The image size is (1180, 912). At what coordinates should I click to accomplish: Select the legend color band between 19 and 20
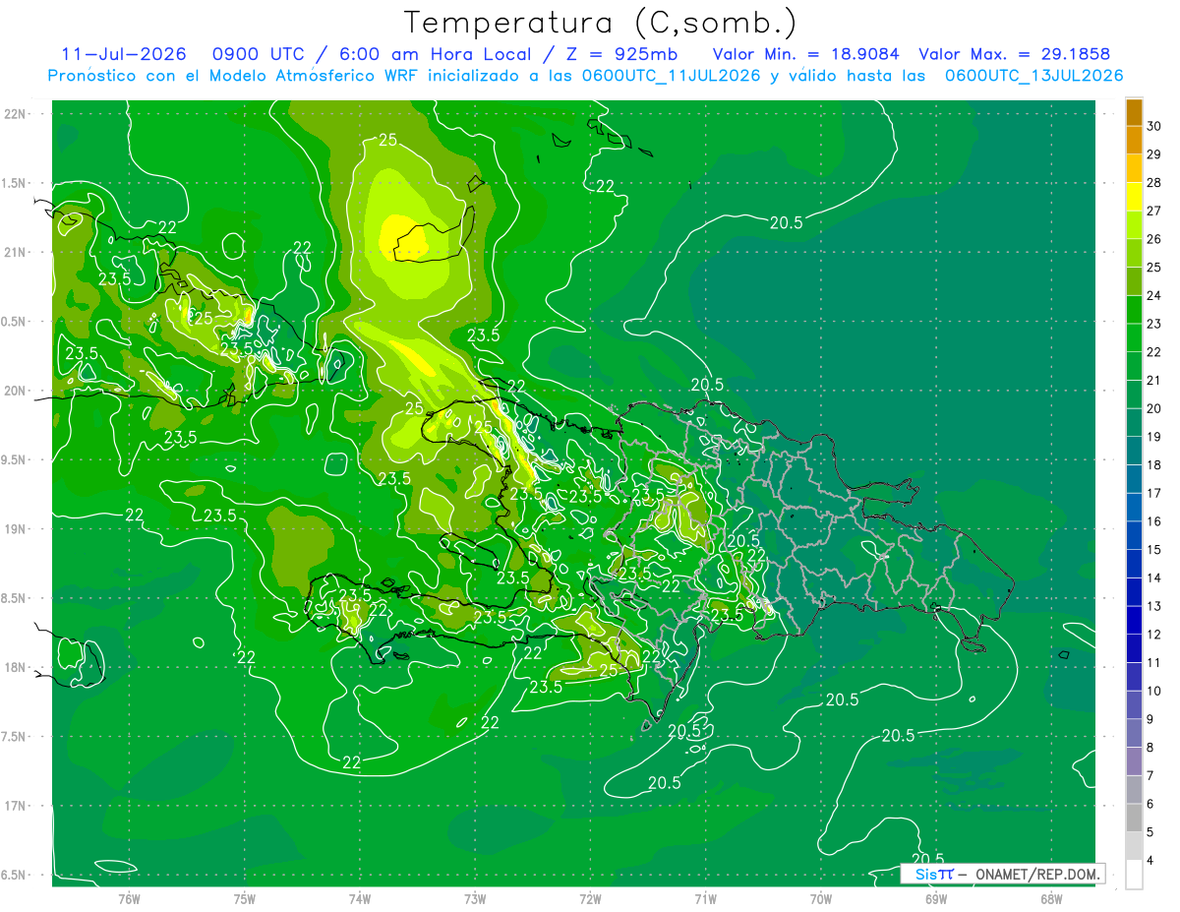click(1134, 422)
